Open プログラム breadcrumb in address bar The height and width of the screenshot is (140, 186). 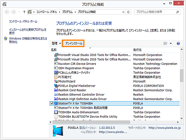(x=67, y=12)
